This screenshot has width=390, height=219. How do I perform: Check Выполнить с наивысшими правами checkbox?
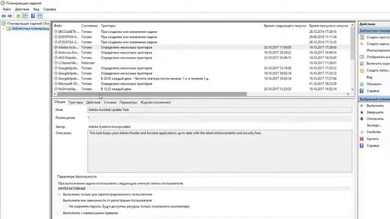(x=59, y=213)
